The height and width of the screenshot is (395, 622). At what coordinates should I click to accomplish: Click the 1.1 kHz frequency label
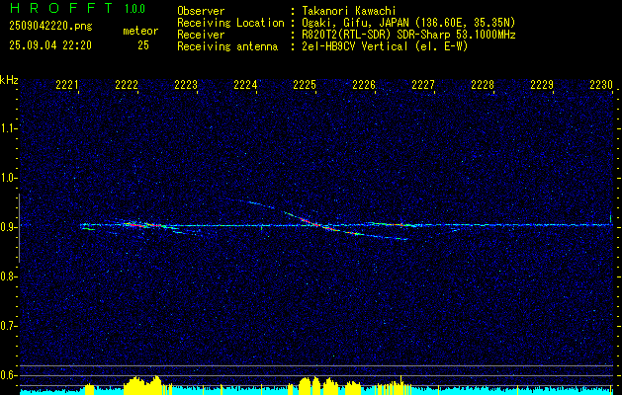pos(8,128)
